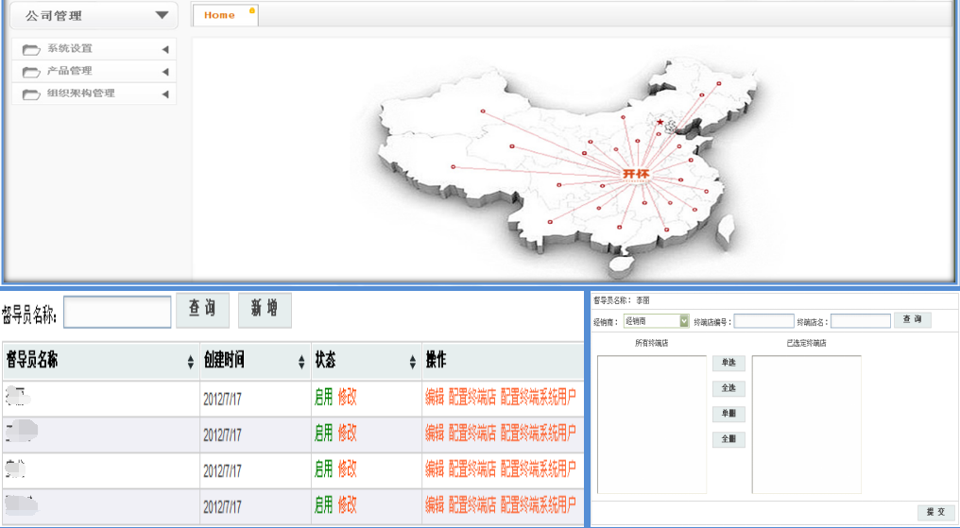Open the 公司管理 dropdown menu

pyautogui.click(x=162, y=15)
